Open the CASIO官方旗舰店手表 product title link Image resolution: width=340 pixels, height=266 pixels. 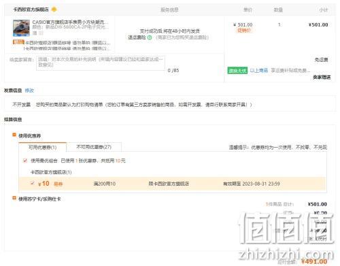(x=70, y=22)
